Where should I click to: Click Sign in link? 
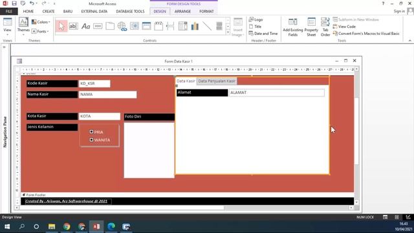399,11
